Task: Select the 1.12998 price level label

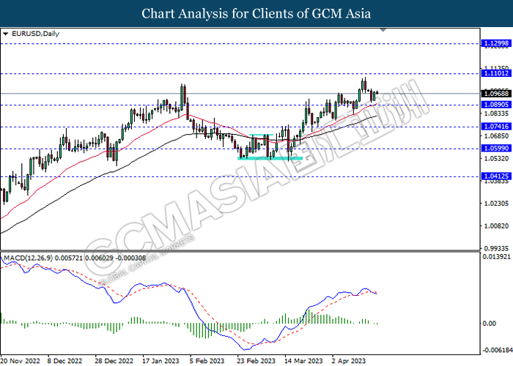Action: tap(496, 43)
